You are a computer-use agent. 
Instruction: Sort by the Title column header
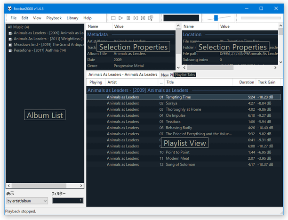(x=199, y=82)
